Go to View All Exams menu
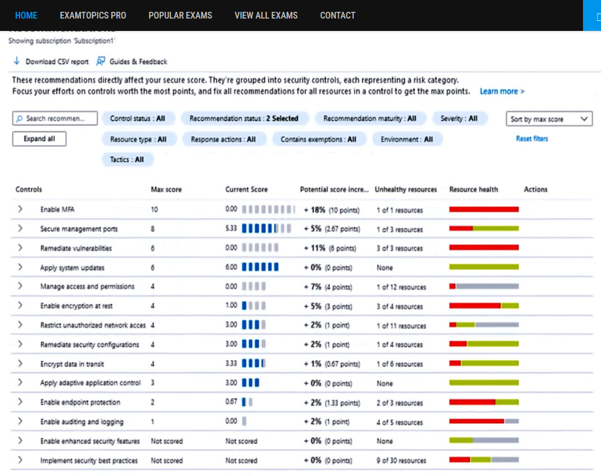The image size is (601, 476). 266,15
